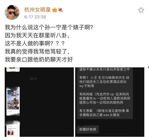
Task: Click the 20:47 time label in left image
Action: click(x=33, y=79)
